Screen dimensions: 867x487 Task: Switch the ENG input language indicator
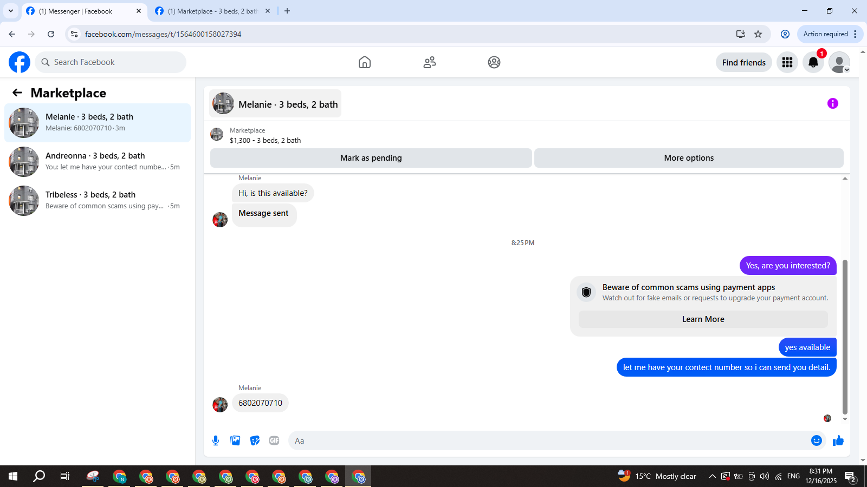[793, 476]
